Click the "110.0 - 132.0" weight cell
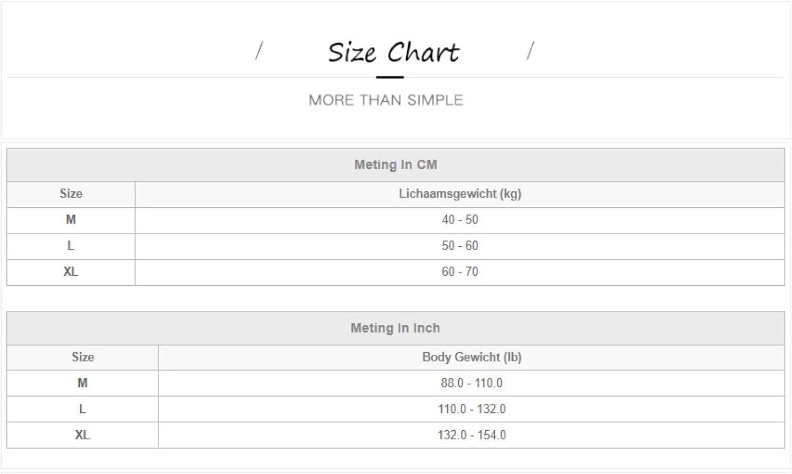This screenshot has height=474, width=792. pos(472,409)
